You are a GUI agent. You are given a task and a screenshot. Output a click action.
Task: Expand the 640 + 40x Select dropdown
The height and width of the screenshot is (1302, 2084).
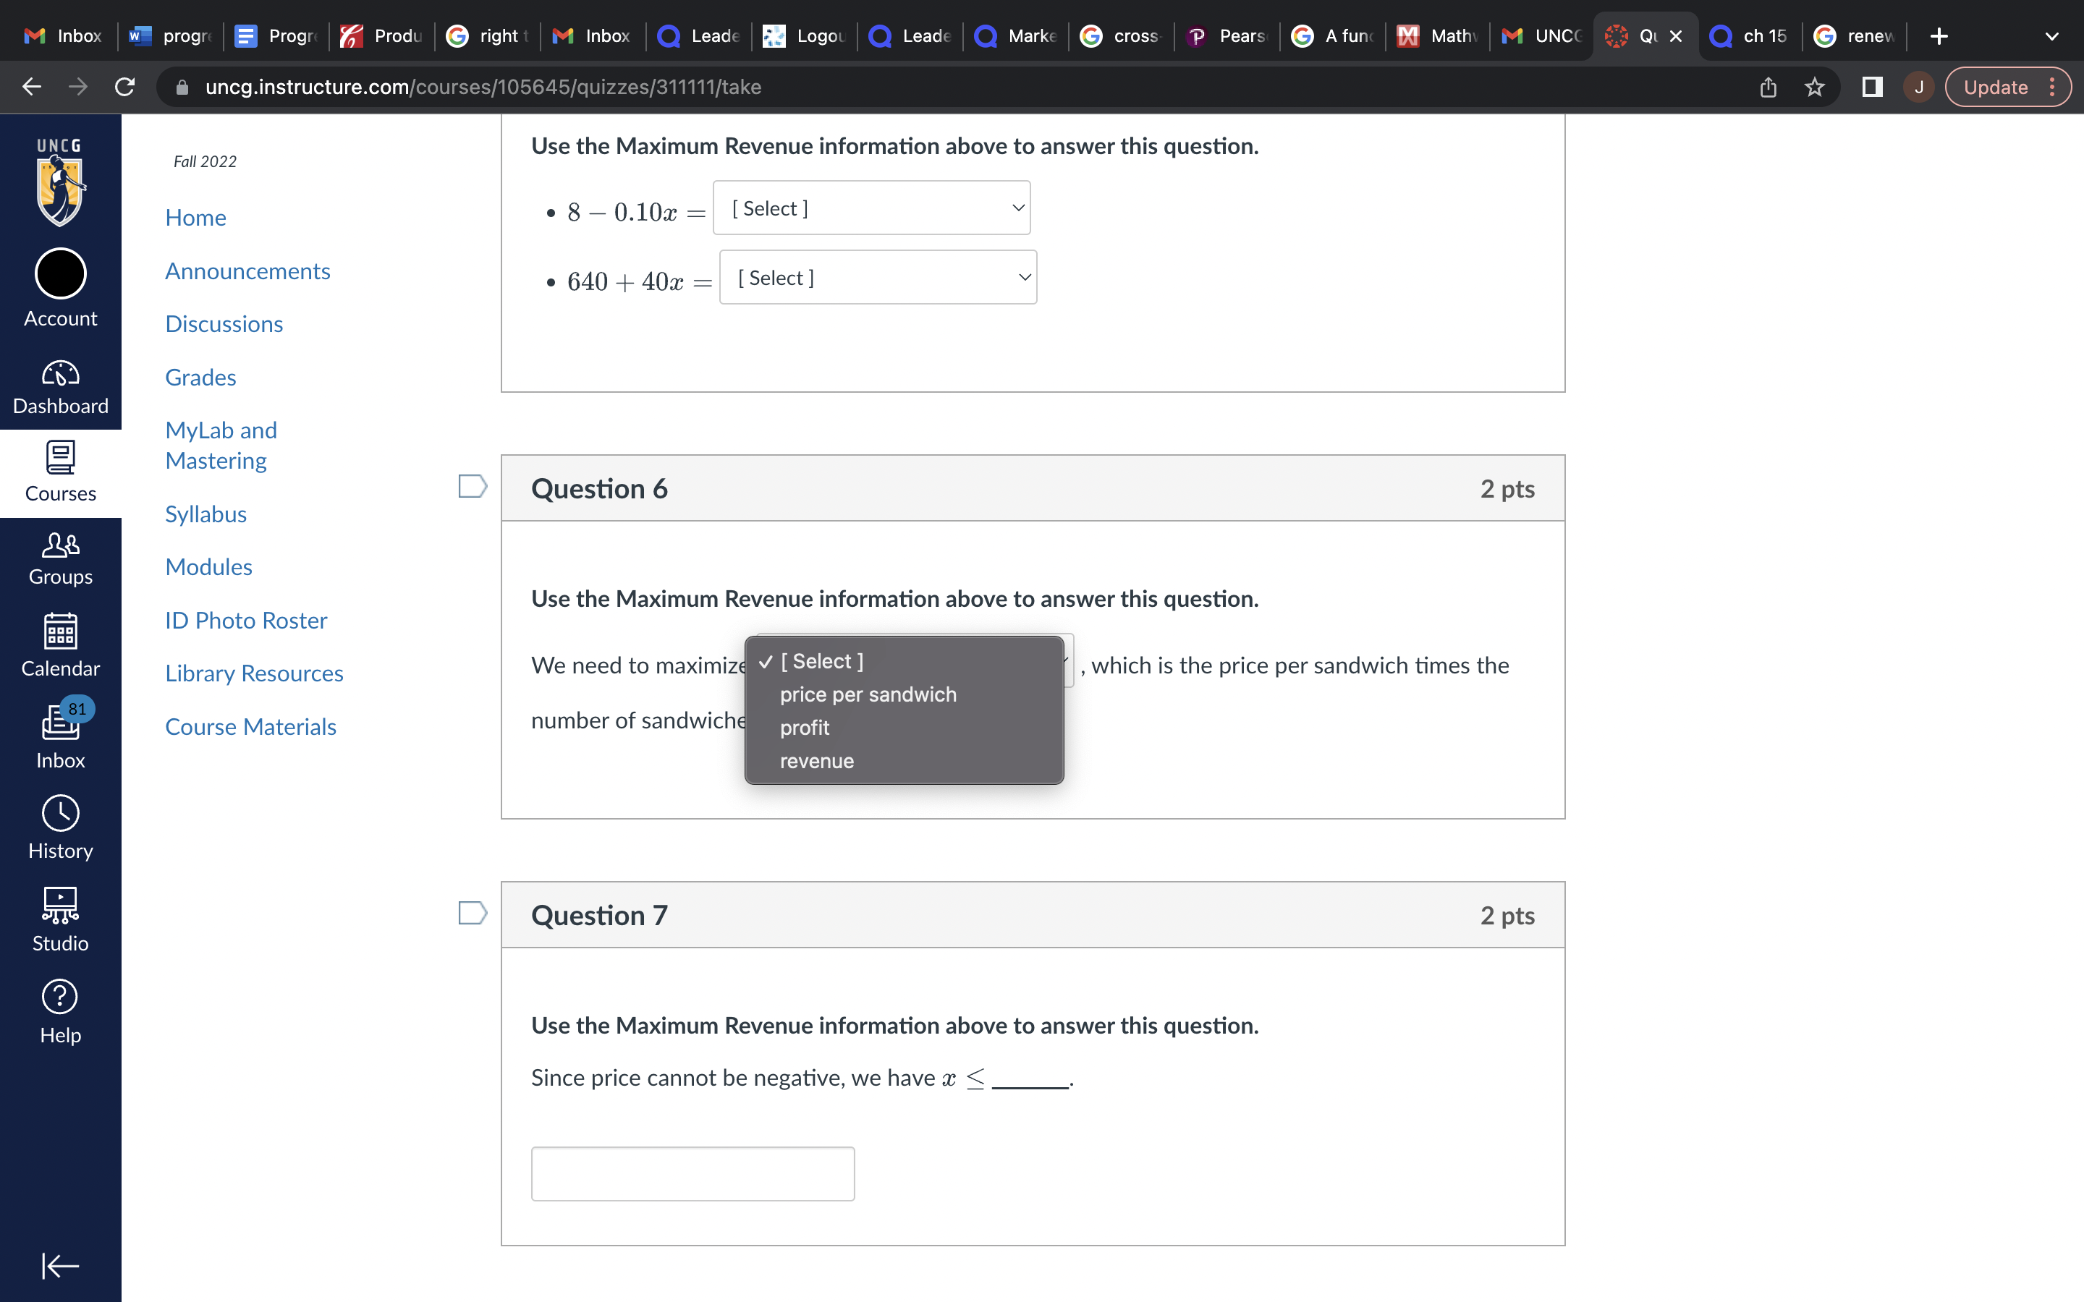click(877, 277)
